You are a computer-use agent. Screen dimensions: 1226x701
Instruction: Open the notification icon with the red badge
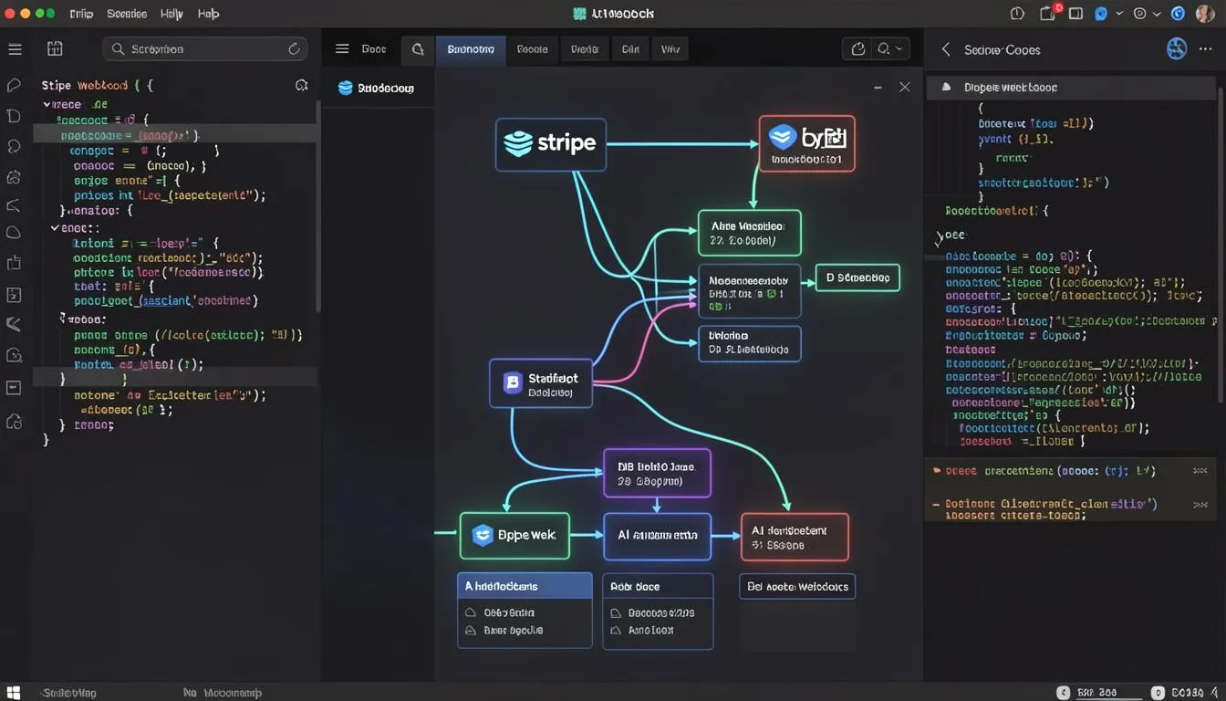coord(1047,14)
